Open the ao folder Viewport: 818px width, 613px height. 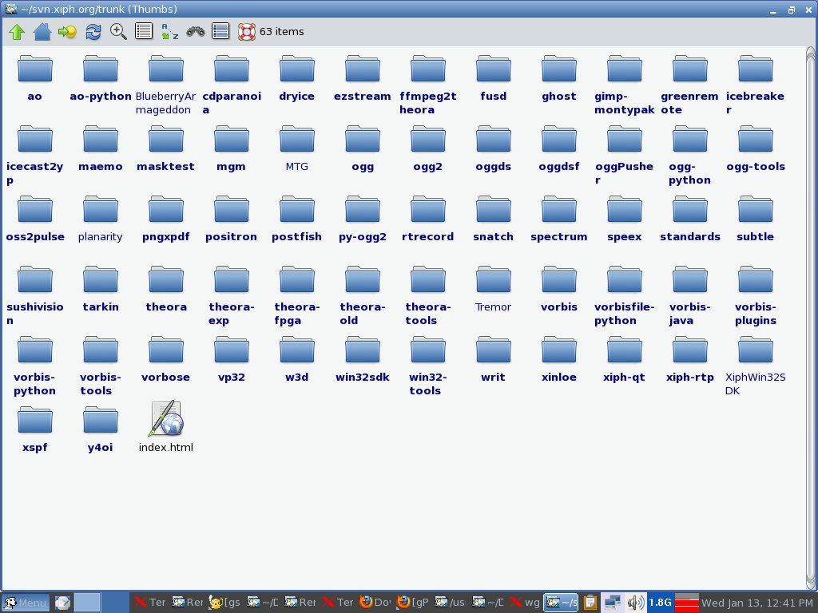(x=35, y=78)
